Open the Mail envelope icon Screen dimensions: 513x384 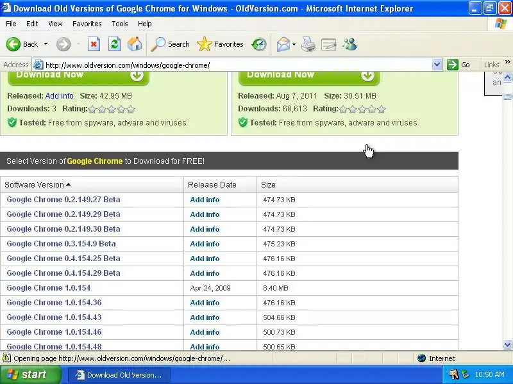[283, 44]
